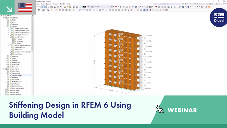The width and height of the screenshot is (227, 128).
Task: Collapse the Model tree node
Action: click(x=1, y=16)
